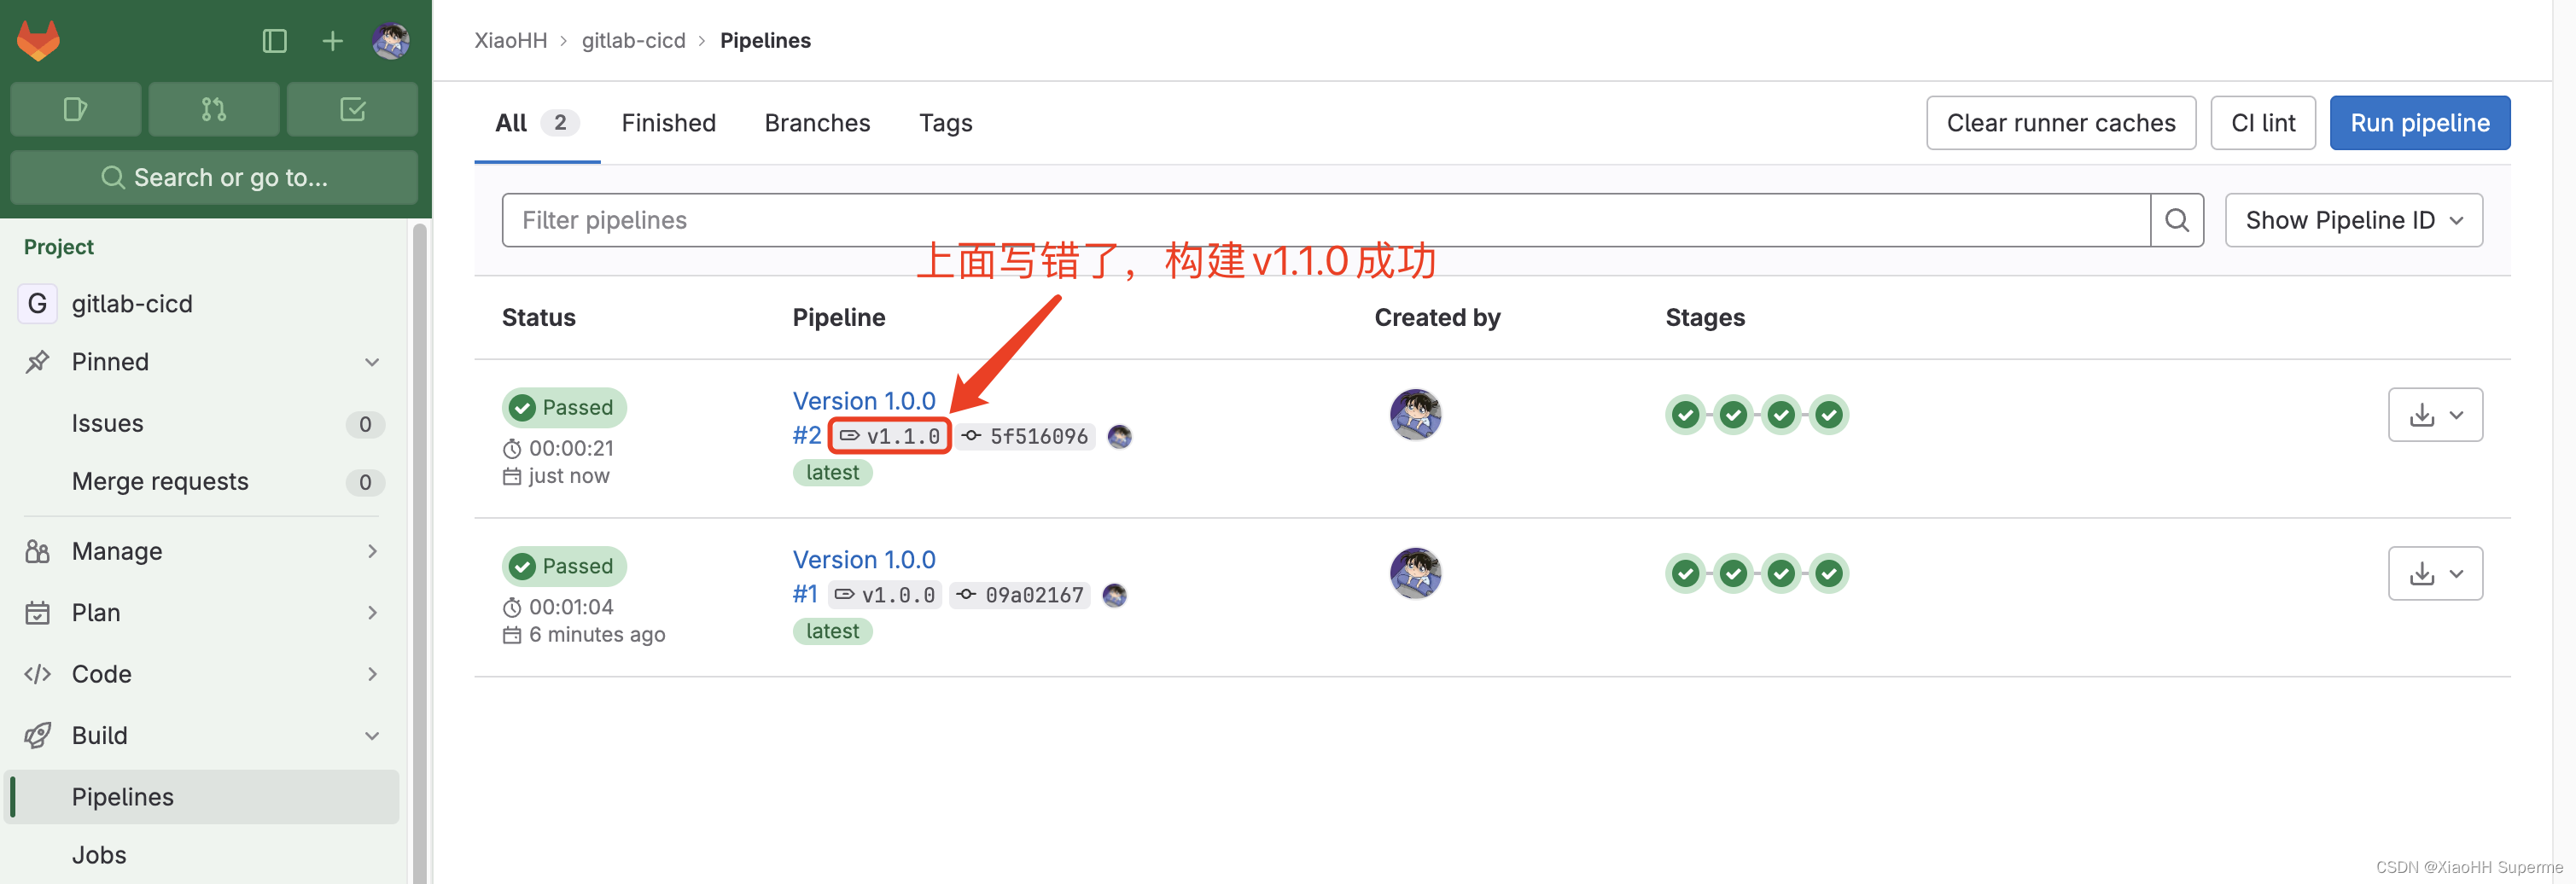Click committer avatar next to 5f516096

click(x=1119, y=436)
